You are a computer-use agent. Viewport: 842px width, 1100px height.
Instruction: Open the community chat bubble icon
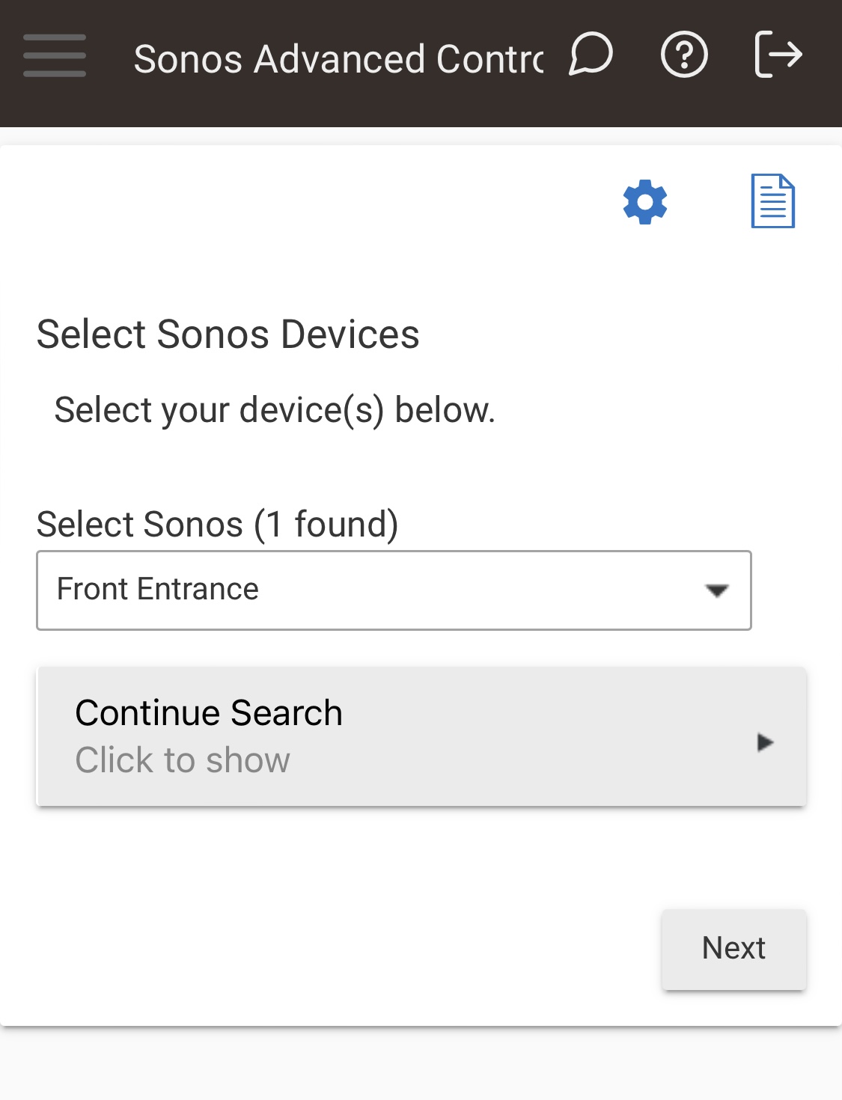click(x=591, y=55)
